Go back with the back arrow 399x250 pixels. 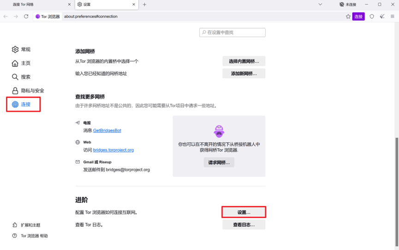(6, 17)
